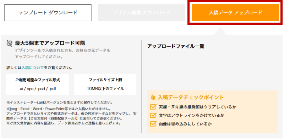The width and height of the screenshot is (284, 140).
Task: Click the ※ご注文受付後に内容を確認し note
Action: (x=64, y=123)
